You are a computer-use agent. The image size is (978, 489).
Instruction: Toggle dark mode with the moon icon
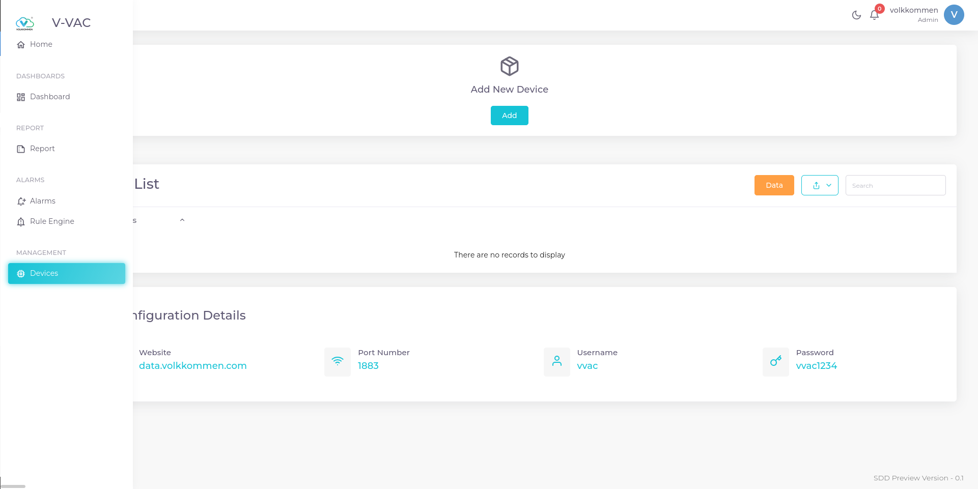click(x=856, y=15)
